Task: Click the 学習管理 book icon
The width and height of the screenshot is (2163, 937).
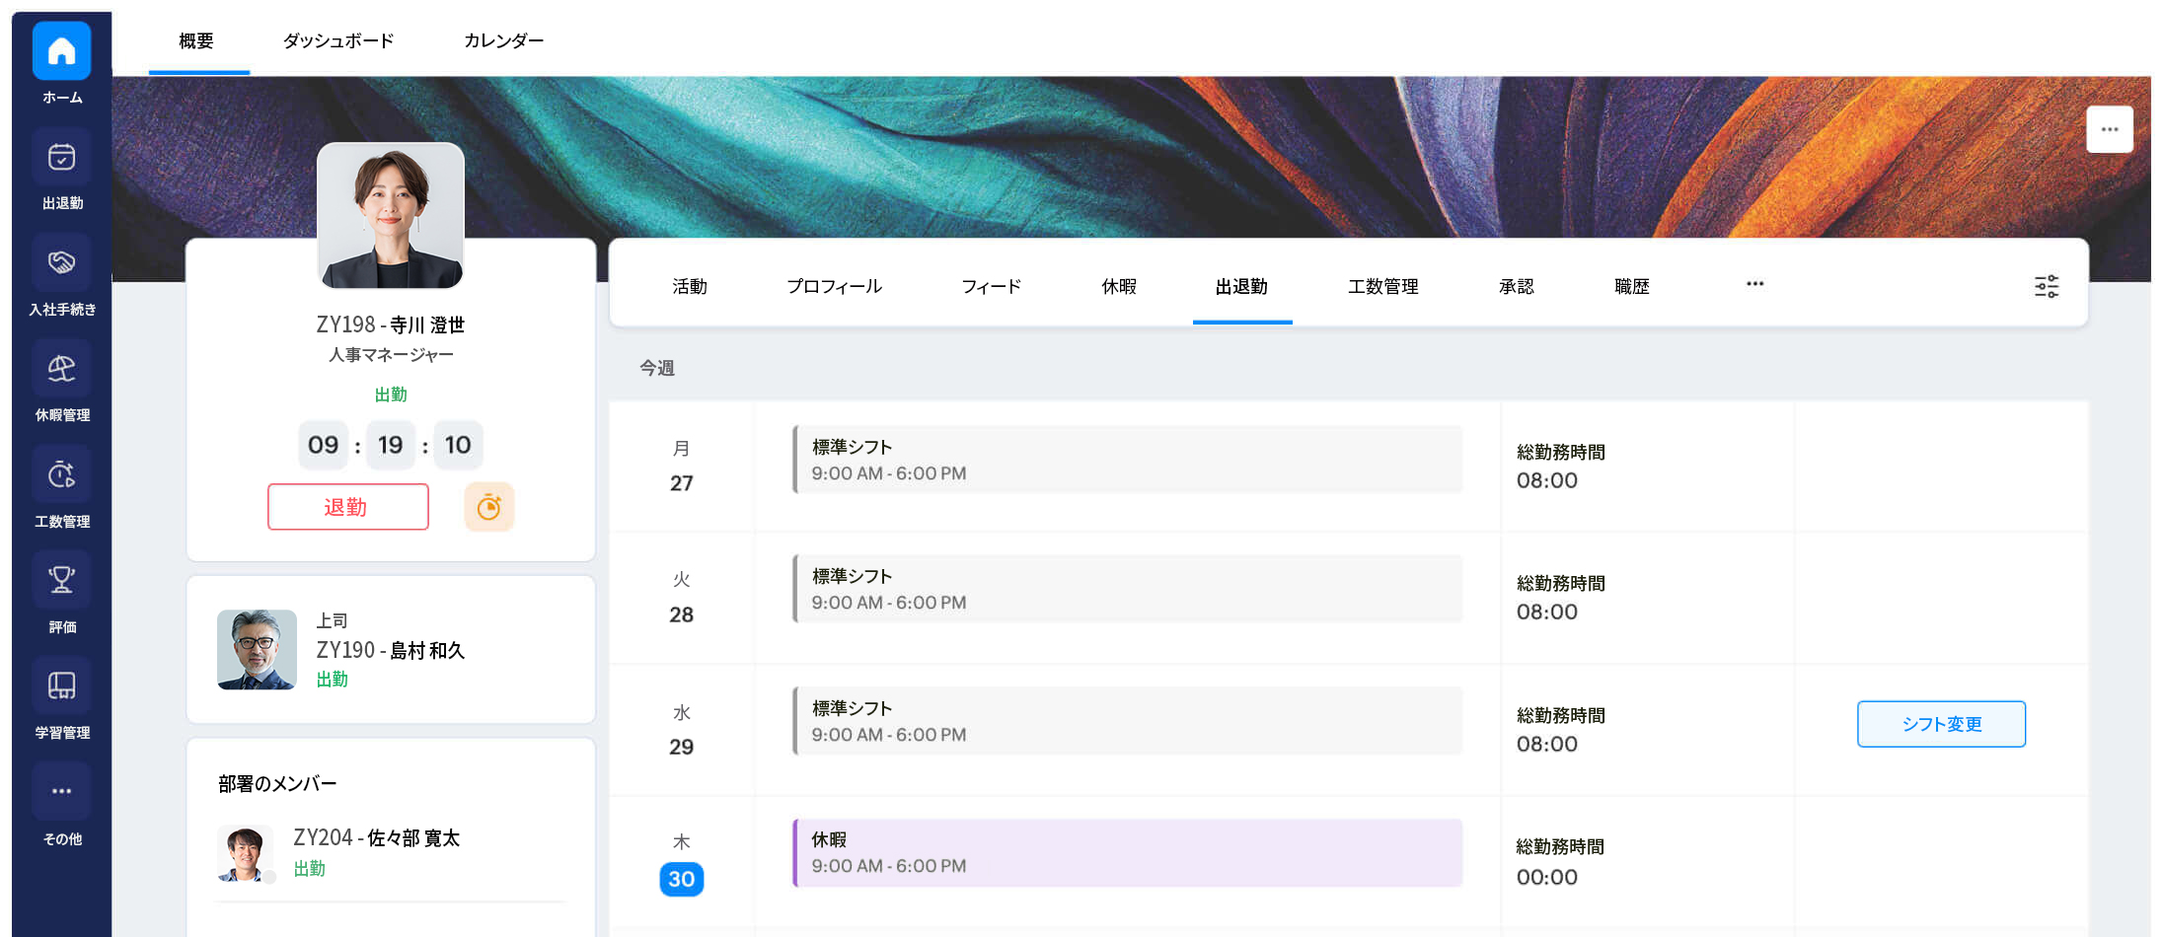Action: coord(61,685)
